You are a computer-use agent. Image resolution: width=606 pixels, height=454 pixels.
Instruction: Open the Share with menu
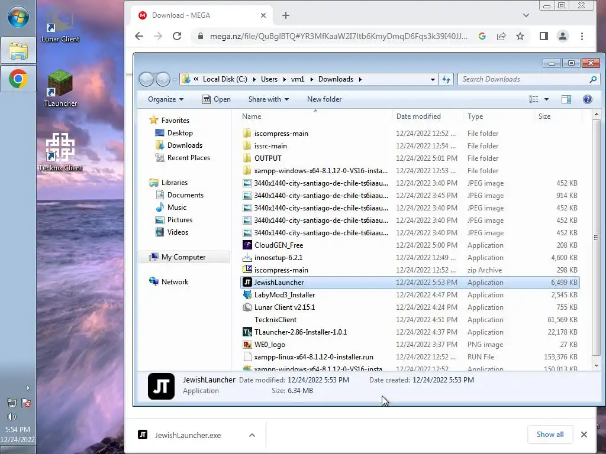pos(269,99)
